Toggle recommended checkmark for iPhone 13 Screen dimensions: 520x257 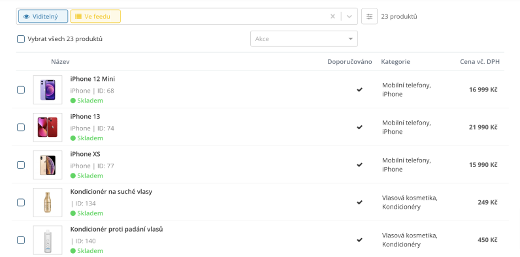(x=359, y=127)
